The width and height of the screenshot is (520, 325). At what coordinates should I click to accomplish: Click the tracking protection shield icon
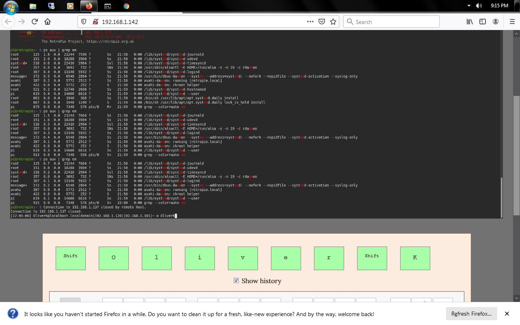[83, 22]
